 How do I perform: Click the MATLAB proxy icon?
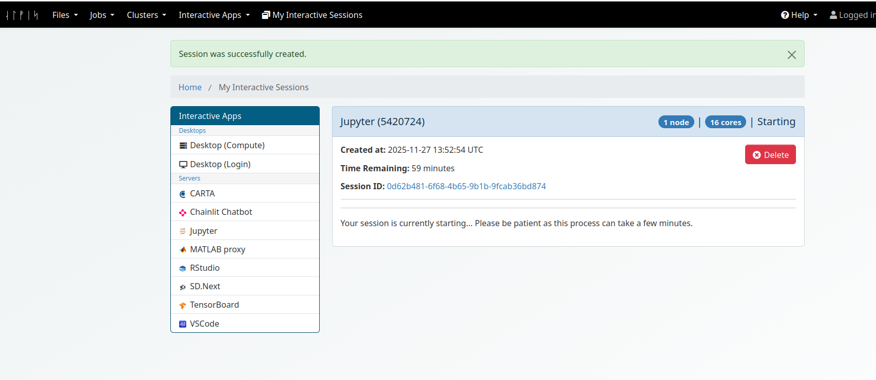coord(183,250)
